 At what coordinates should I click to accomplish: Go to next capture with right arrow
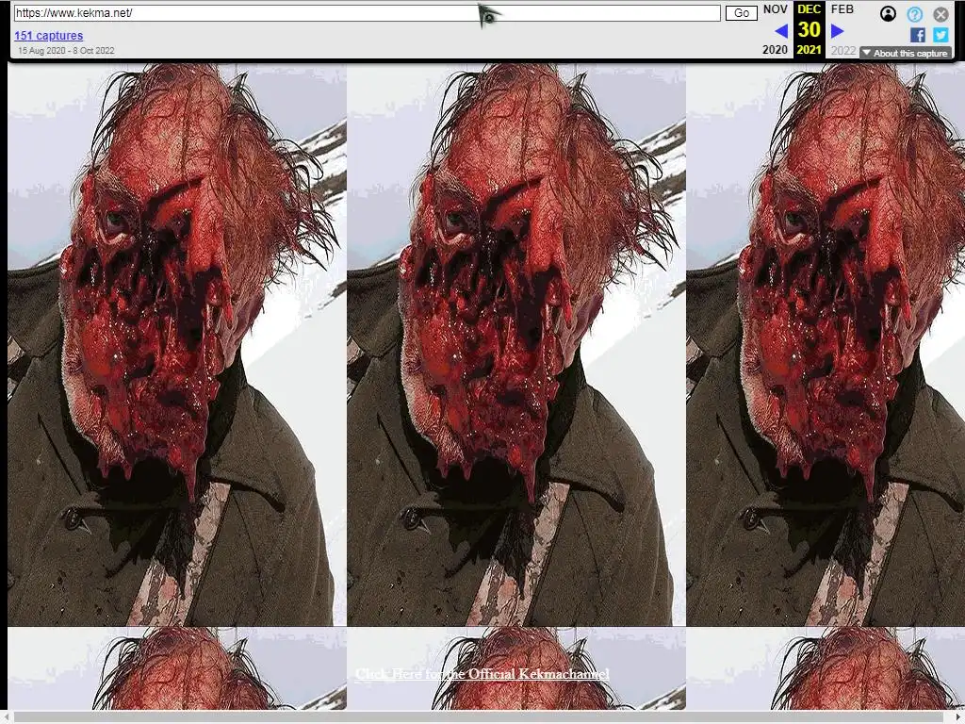tap(837, 30)
